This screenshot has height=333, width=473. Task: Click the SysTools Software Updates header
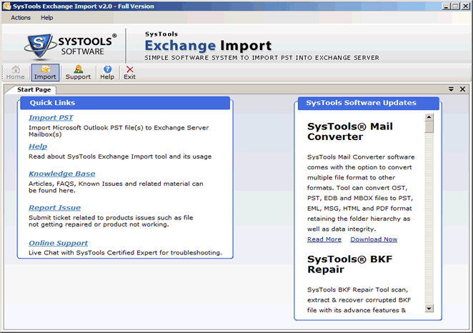tap(368, 103)
